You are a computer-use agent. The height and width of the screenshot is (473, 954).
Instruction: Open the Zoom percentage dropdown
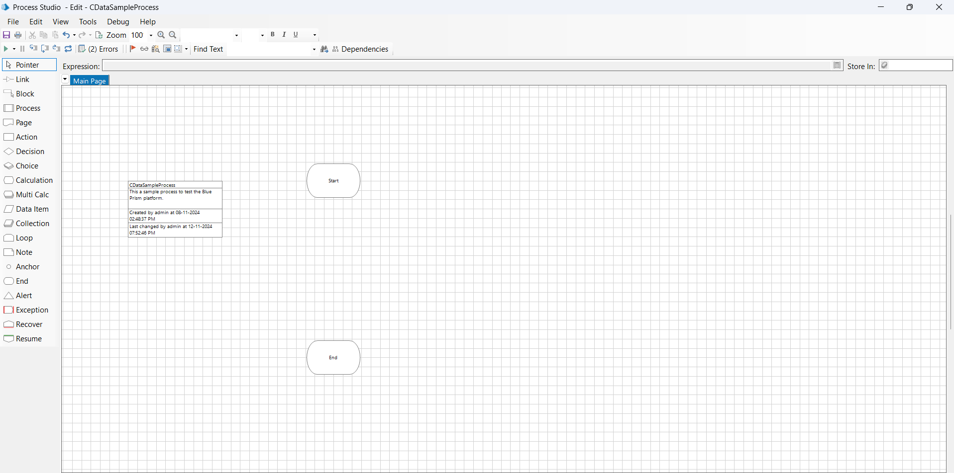click(151, 35)
